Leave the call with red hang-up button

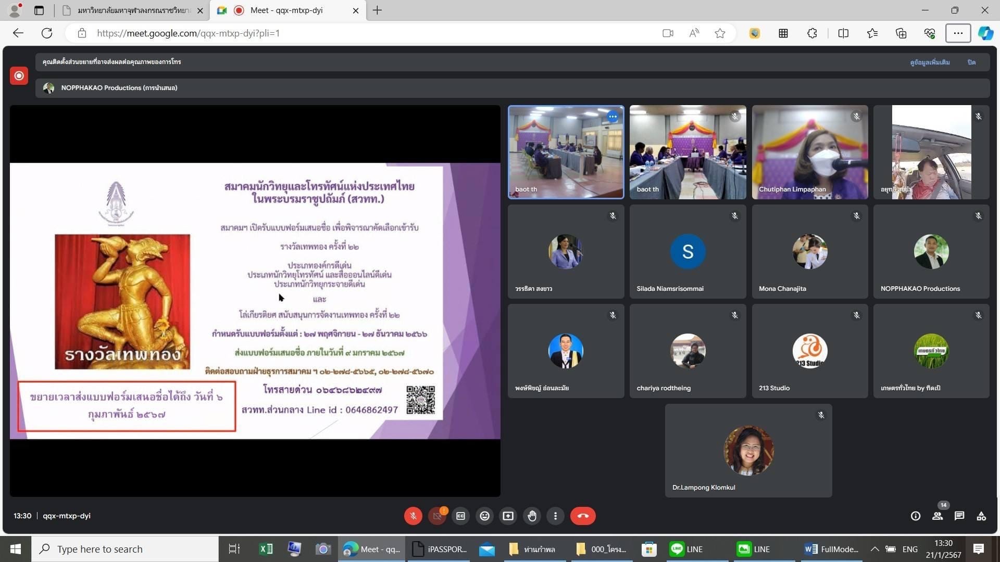[x=583, y=516]
